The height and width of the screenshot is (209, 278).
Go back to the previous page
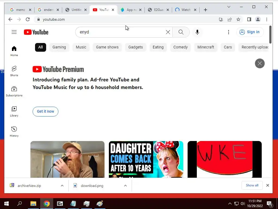10,19
